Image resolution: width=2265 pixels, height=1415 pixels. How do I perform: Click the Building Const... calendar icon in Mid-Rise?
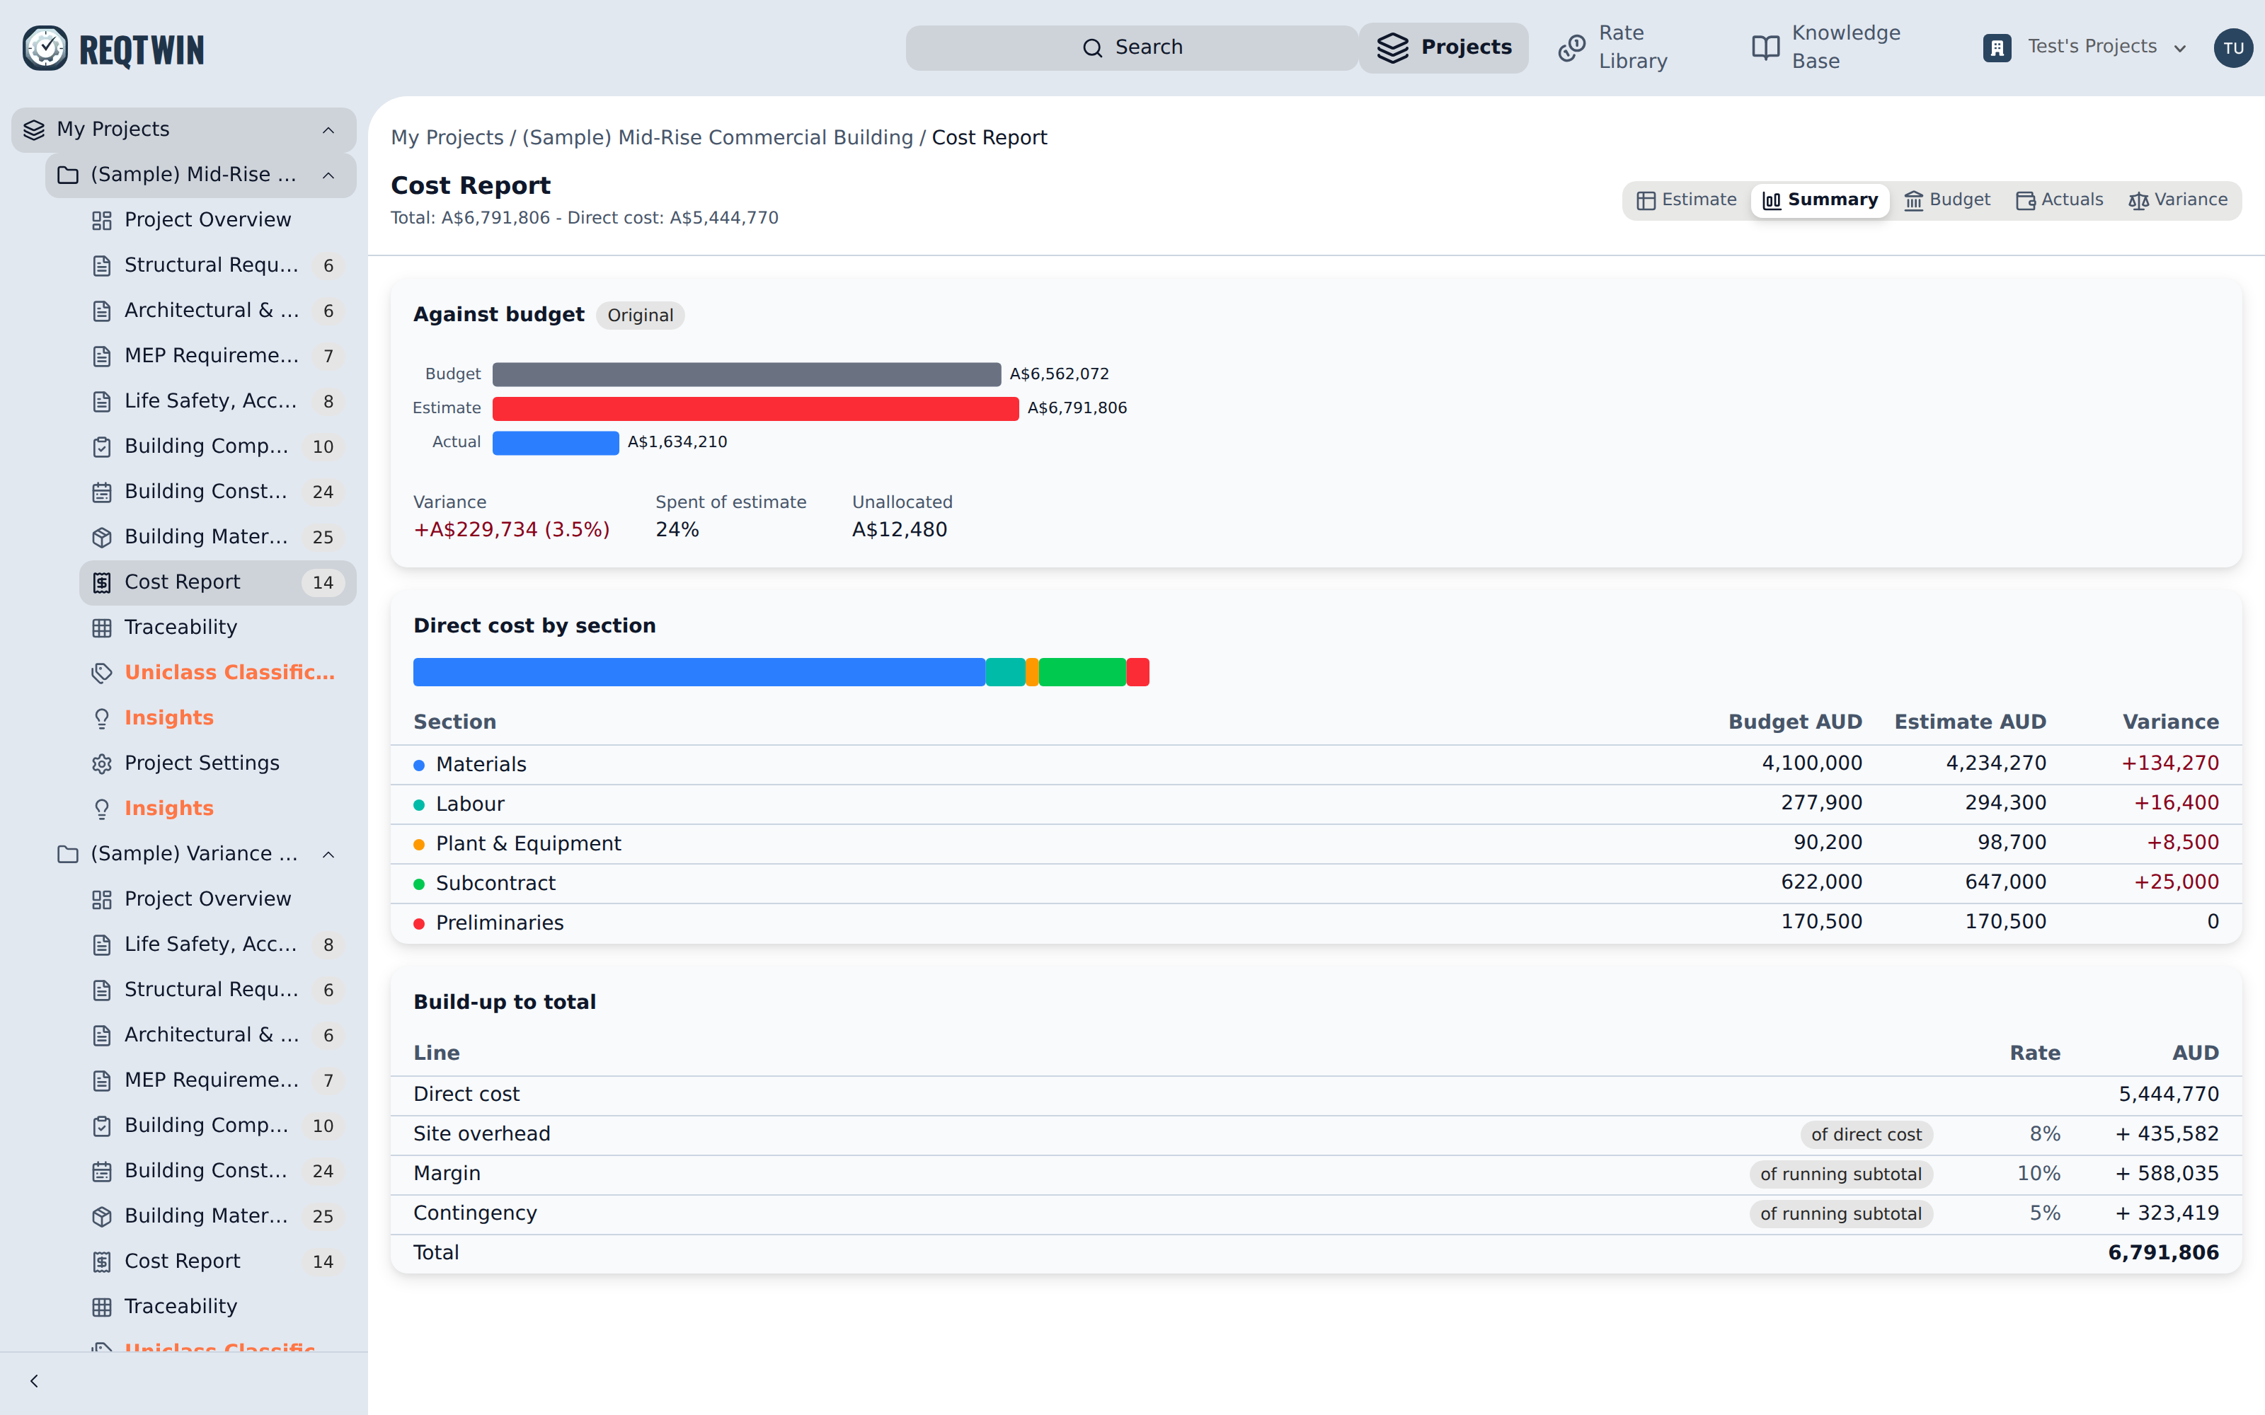tap(102, 492)
